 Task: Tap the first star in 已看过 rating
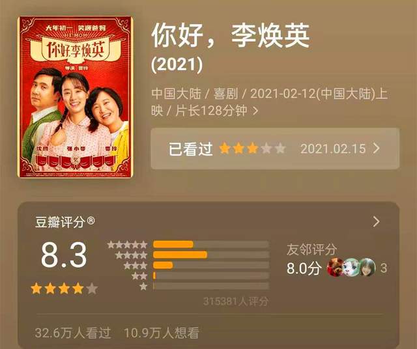225,148
